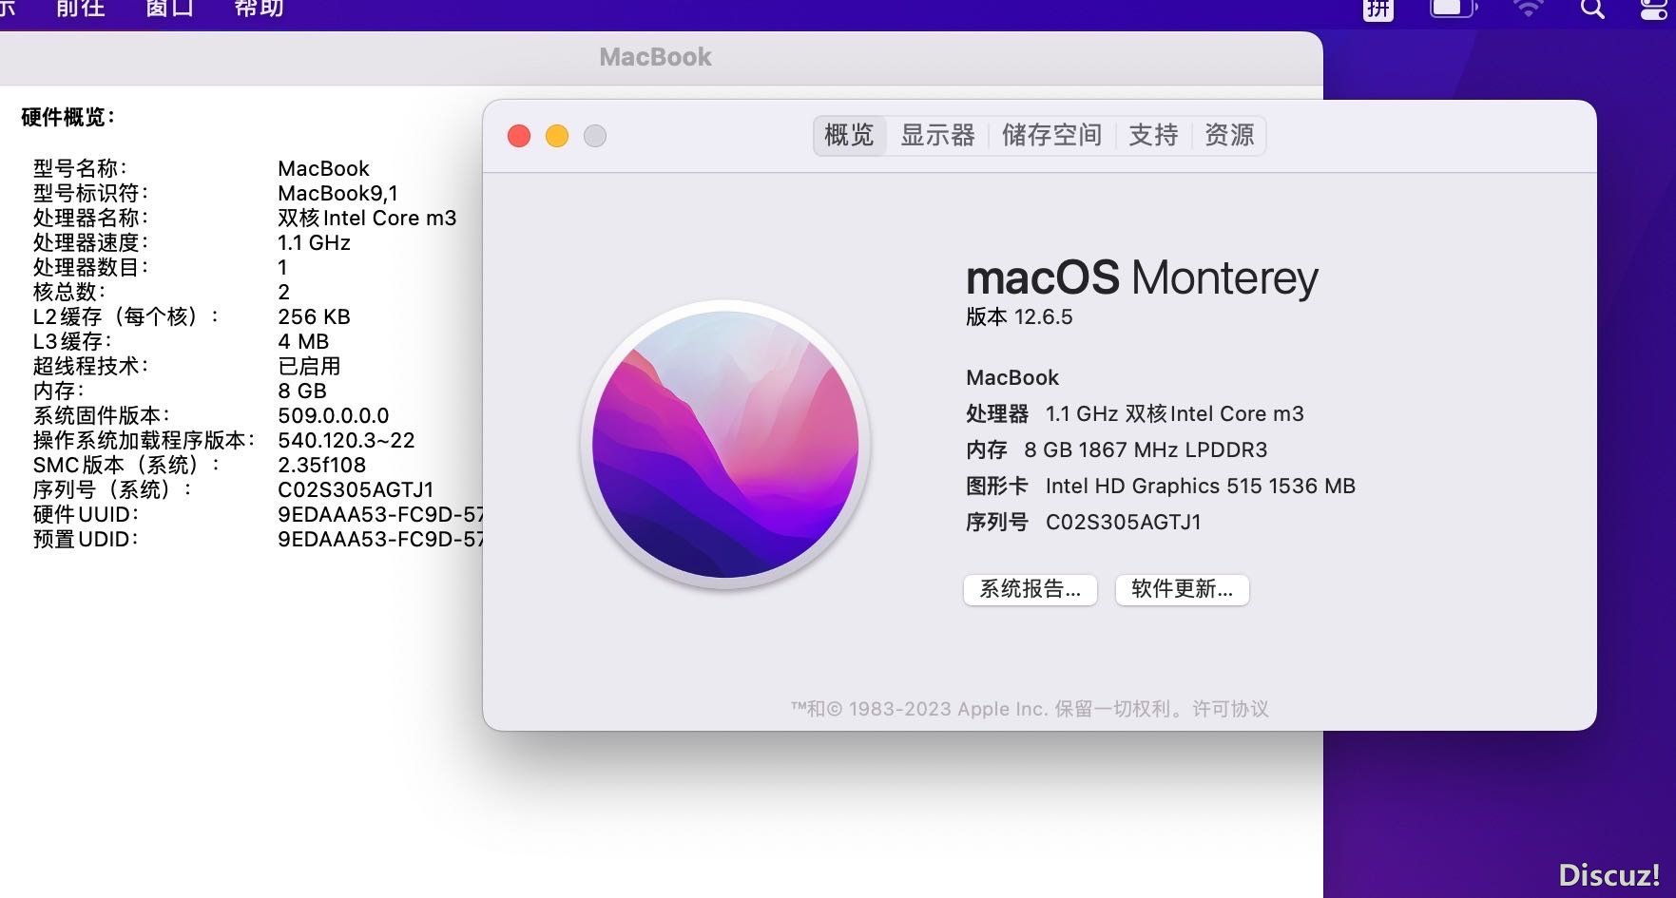Select the serial number C02S305AGTJ1 in About window
Image resolution: width=1676 pixels, height=898 pixels.
pos(1124,522)
